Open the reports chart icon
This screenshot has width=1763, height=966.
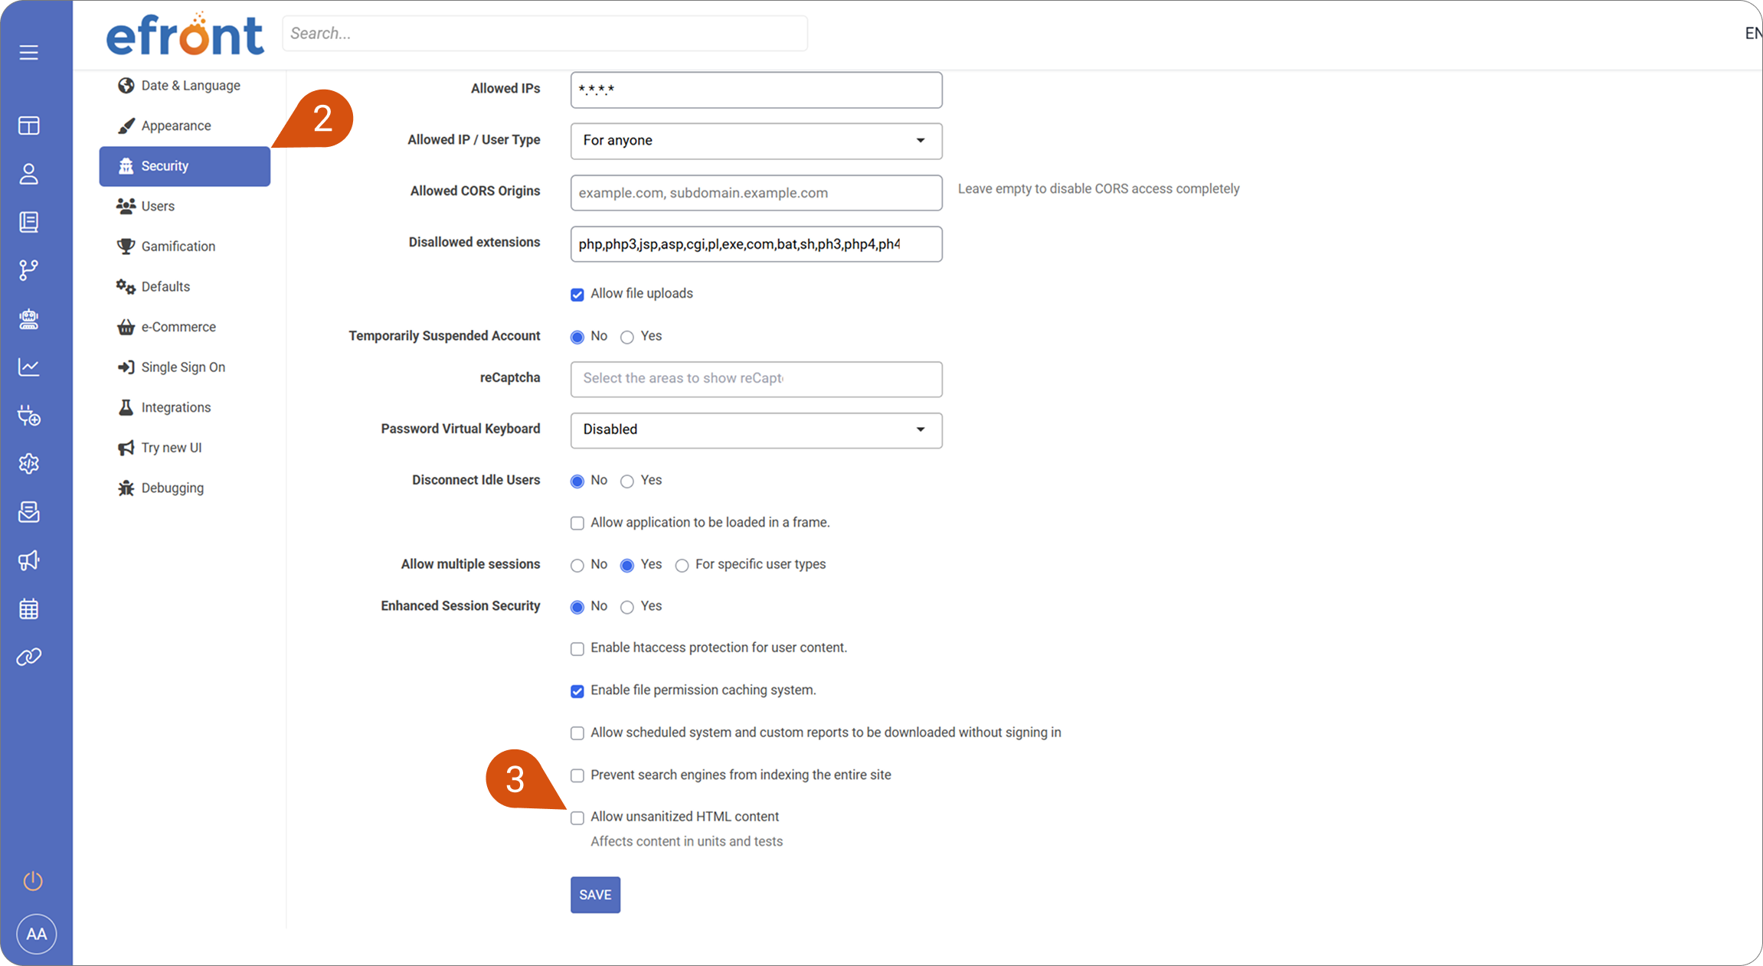click(29, 367)
